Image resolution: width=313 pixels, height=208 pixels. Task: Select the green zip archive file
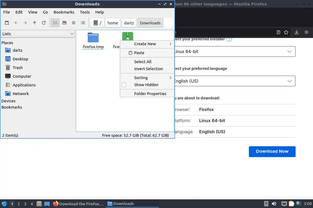click(x=127, y=36)
